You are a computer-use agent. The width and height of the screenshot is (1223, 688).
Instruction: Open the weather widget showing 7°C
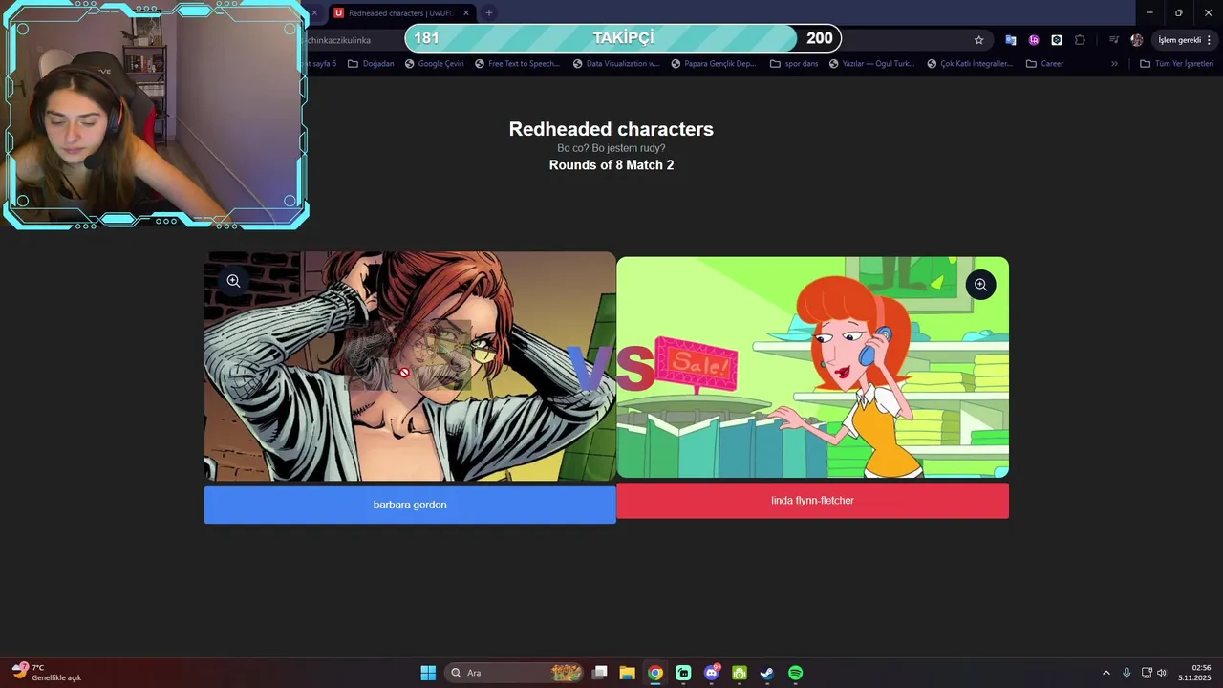point(46,673)
